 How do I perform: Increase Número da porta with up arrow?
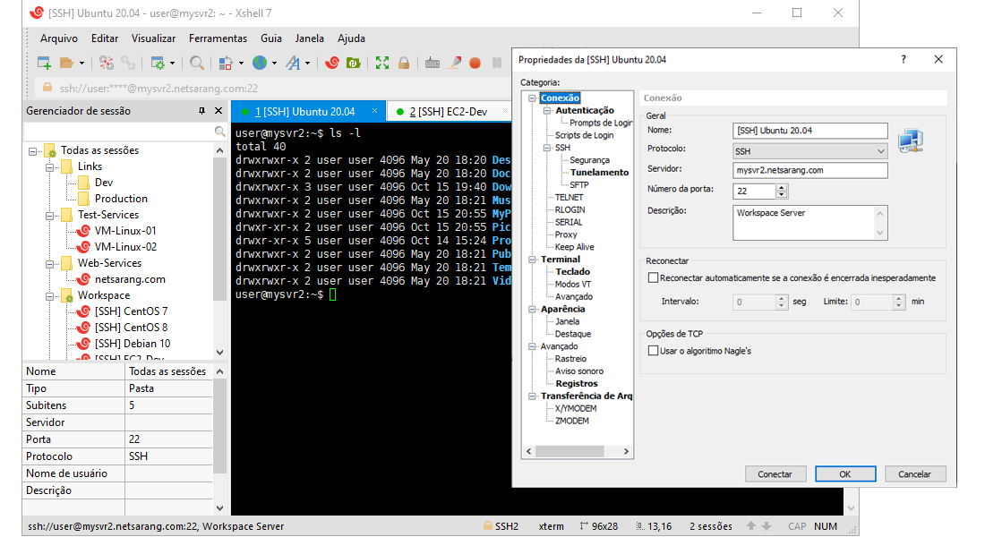[782, 187]
